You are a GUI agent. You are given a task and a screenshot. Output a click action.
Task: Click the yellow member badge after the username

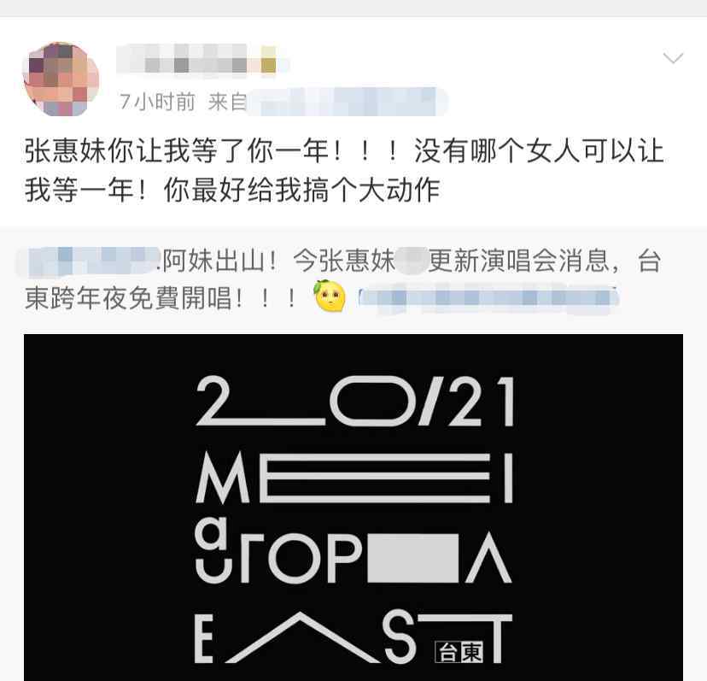(x=268, y=59)
